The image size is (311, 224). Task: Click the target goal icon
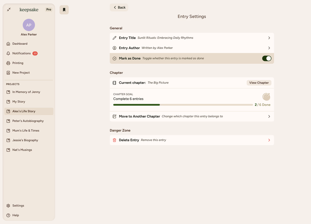pyautogui.click(x=266, y=97)
